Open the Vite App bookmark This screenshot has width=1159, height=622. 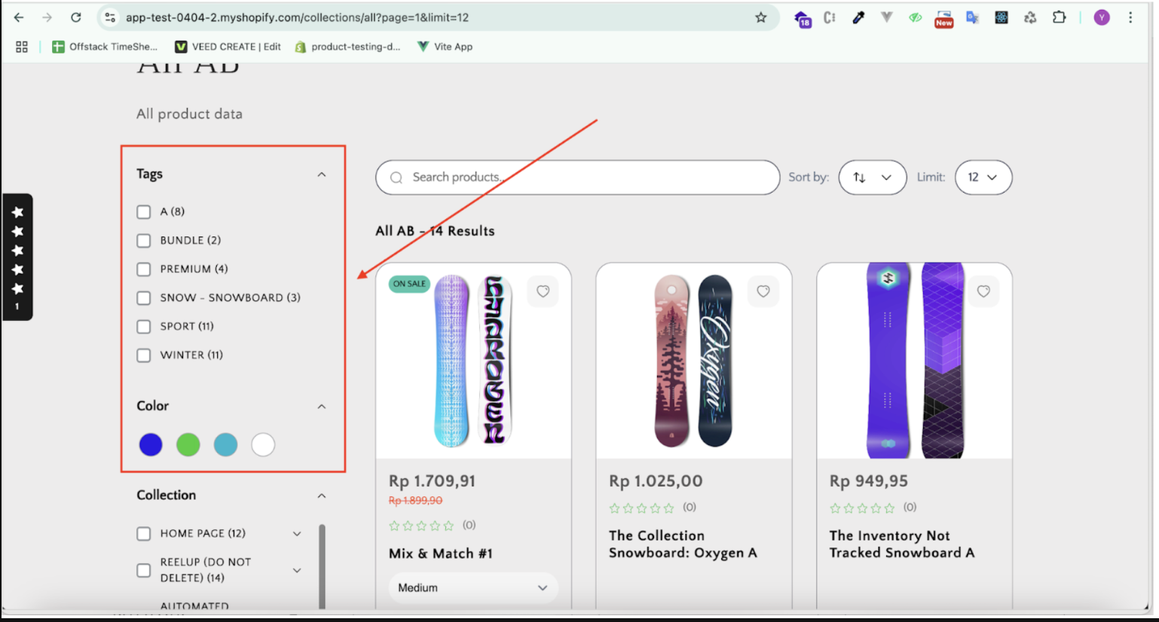tap(445, 47)
